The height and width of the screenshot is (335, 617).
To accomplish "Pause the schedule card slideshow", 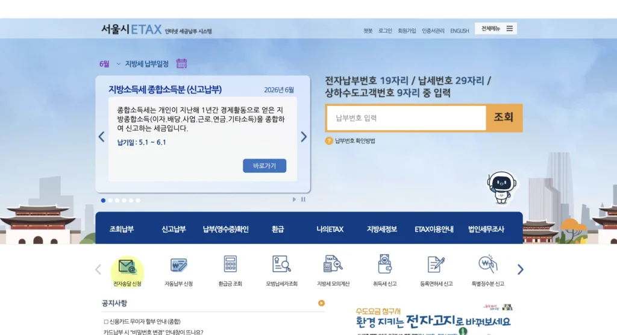I will tap(303, 199).
